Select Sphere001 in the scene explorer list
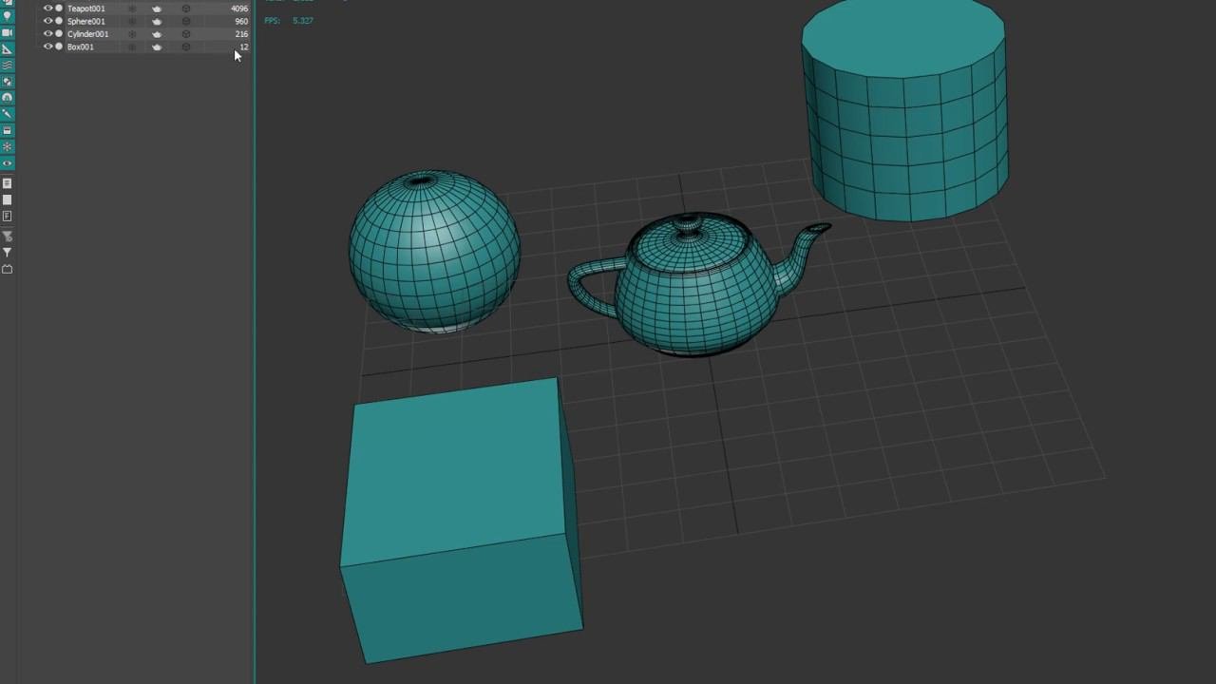This screenshot has height=684, width=1216. [x=86, y=21]
